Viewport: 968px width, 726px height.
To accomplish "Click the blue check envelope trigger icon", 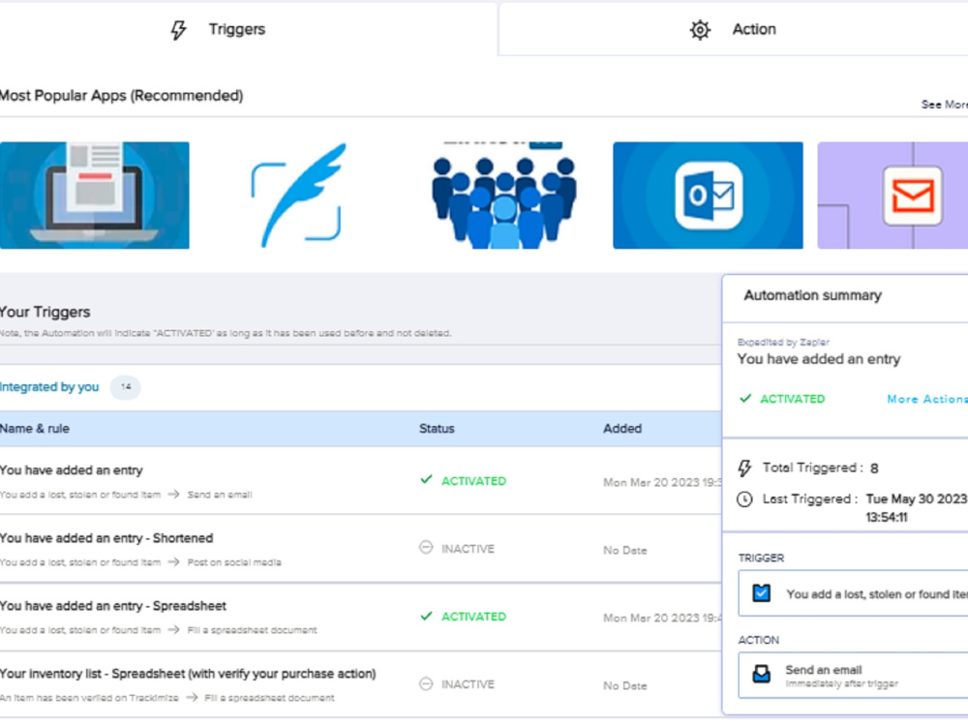I will point(761,593).
